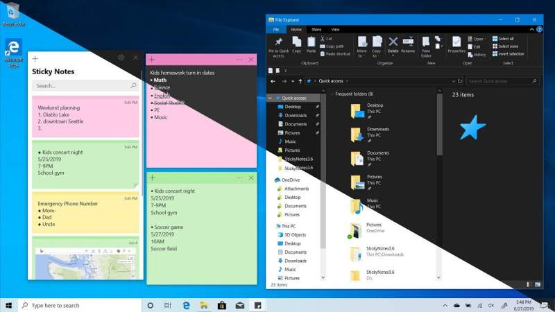Select 3D Objects under This PC
Screen dimensions: 555x312
(295, 235)
